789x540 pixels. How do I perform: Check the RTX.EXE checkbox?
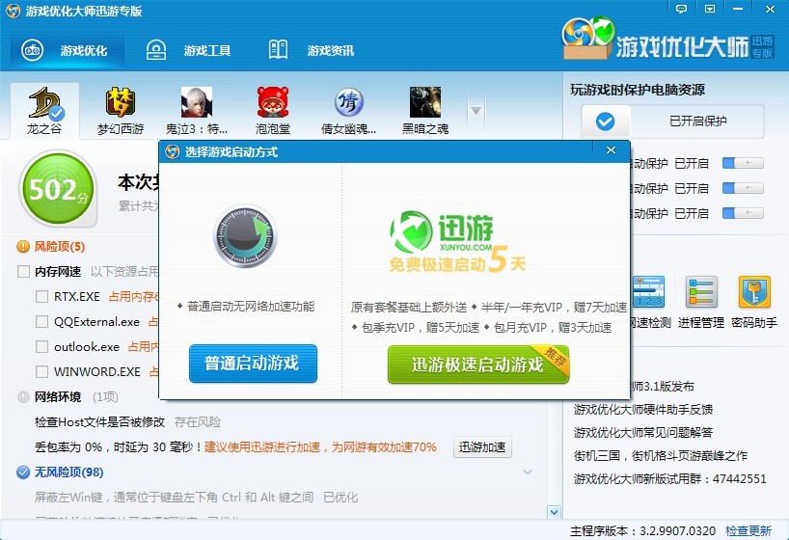point(41,296)
